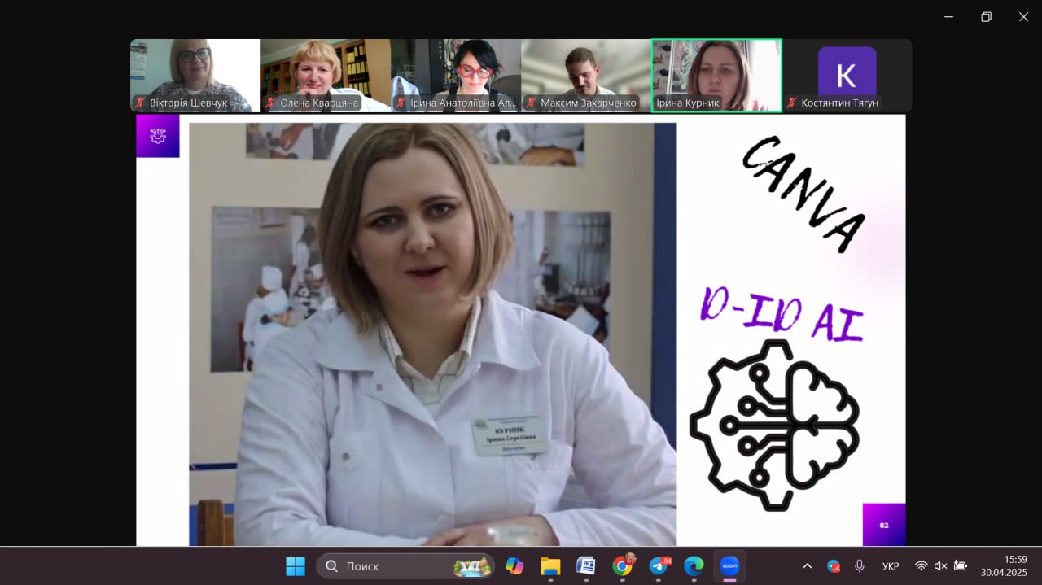Click the microphone icon in system tray
Screen dimensions: 1042x585
tap(860, 566)
